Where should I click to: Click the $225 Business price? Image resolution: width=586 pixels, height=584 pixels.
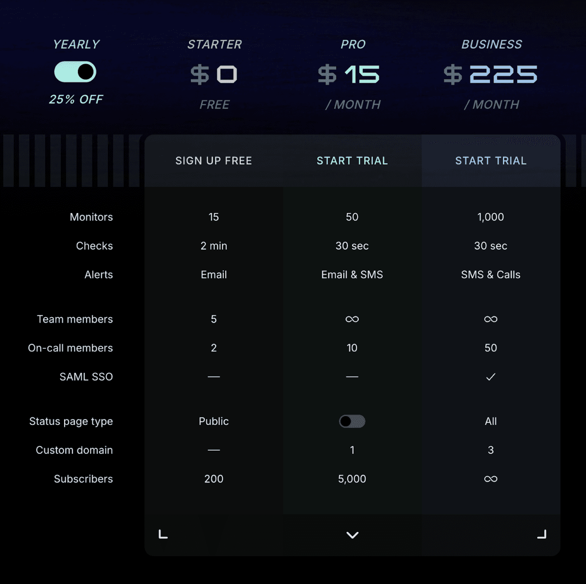pos(490,74)
